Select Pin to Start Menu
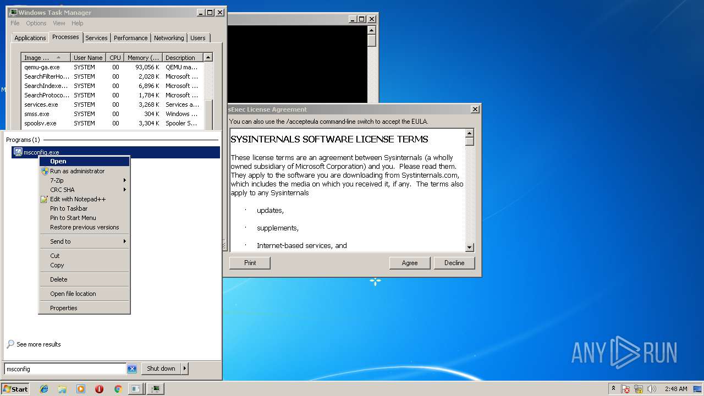 pyautogui.click(x=84, y=218)
